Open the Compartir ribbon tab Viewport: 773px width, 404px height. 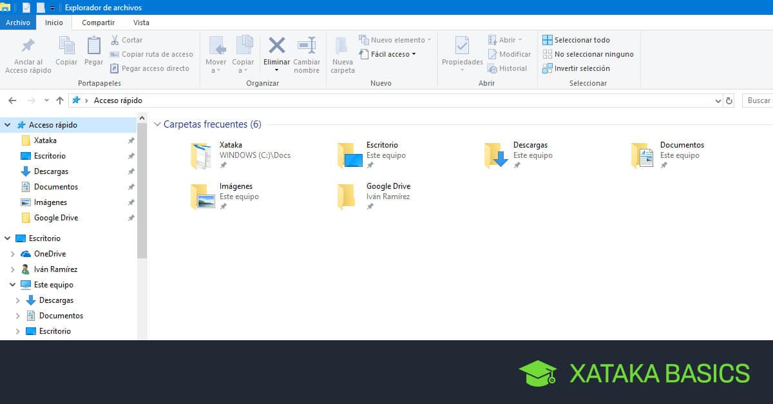(x=98, y=23)
